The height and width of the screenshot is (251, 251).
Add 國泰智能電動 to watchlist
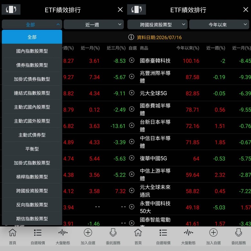coord(132,223)
